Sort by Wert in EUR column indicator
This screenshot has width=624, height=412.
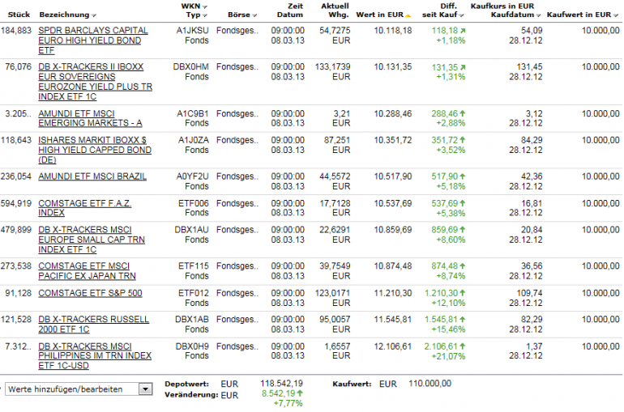coord(408,15)
